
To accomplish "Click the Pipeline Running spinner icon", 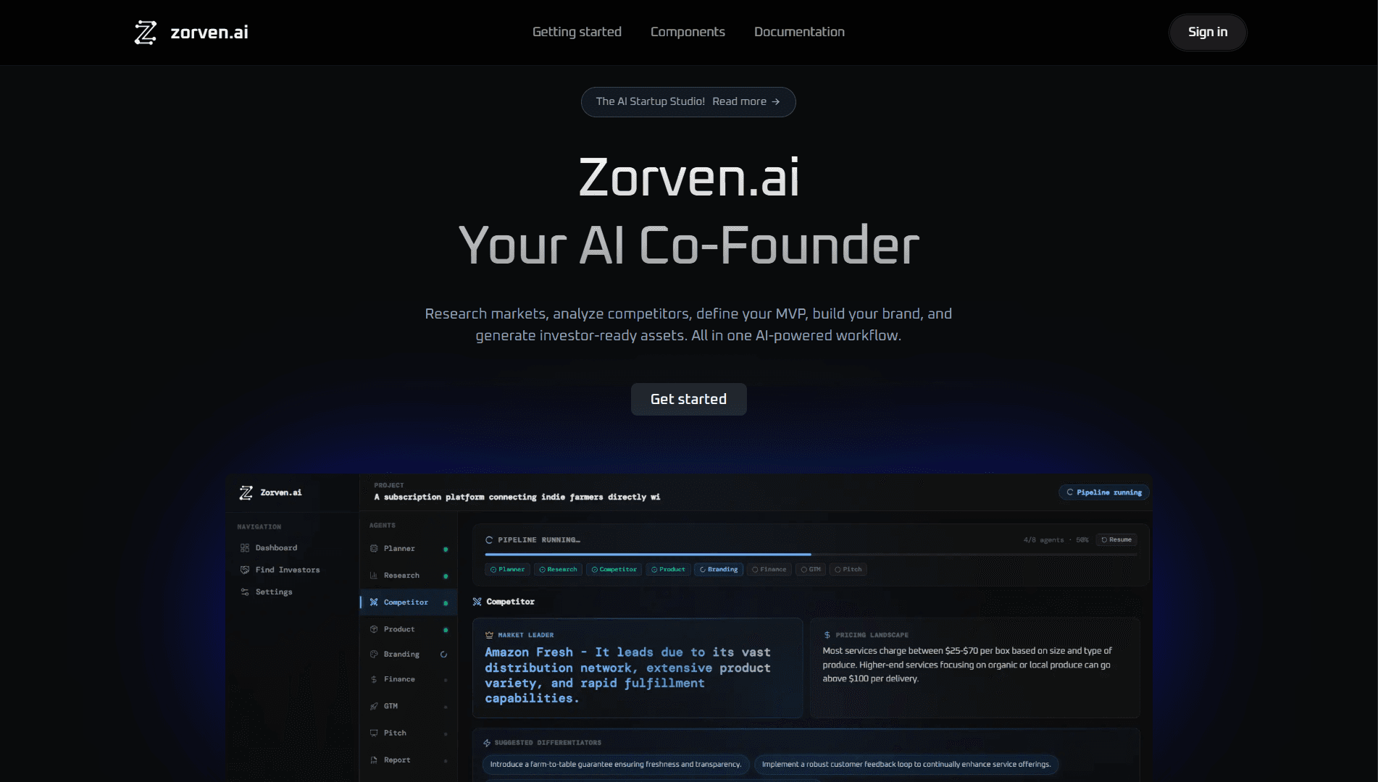I will pos(489,540).
